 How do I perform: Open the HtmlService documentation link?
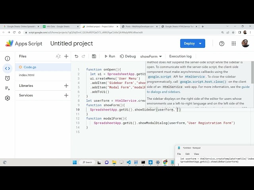click(195, 77)
